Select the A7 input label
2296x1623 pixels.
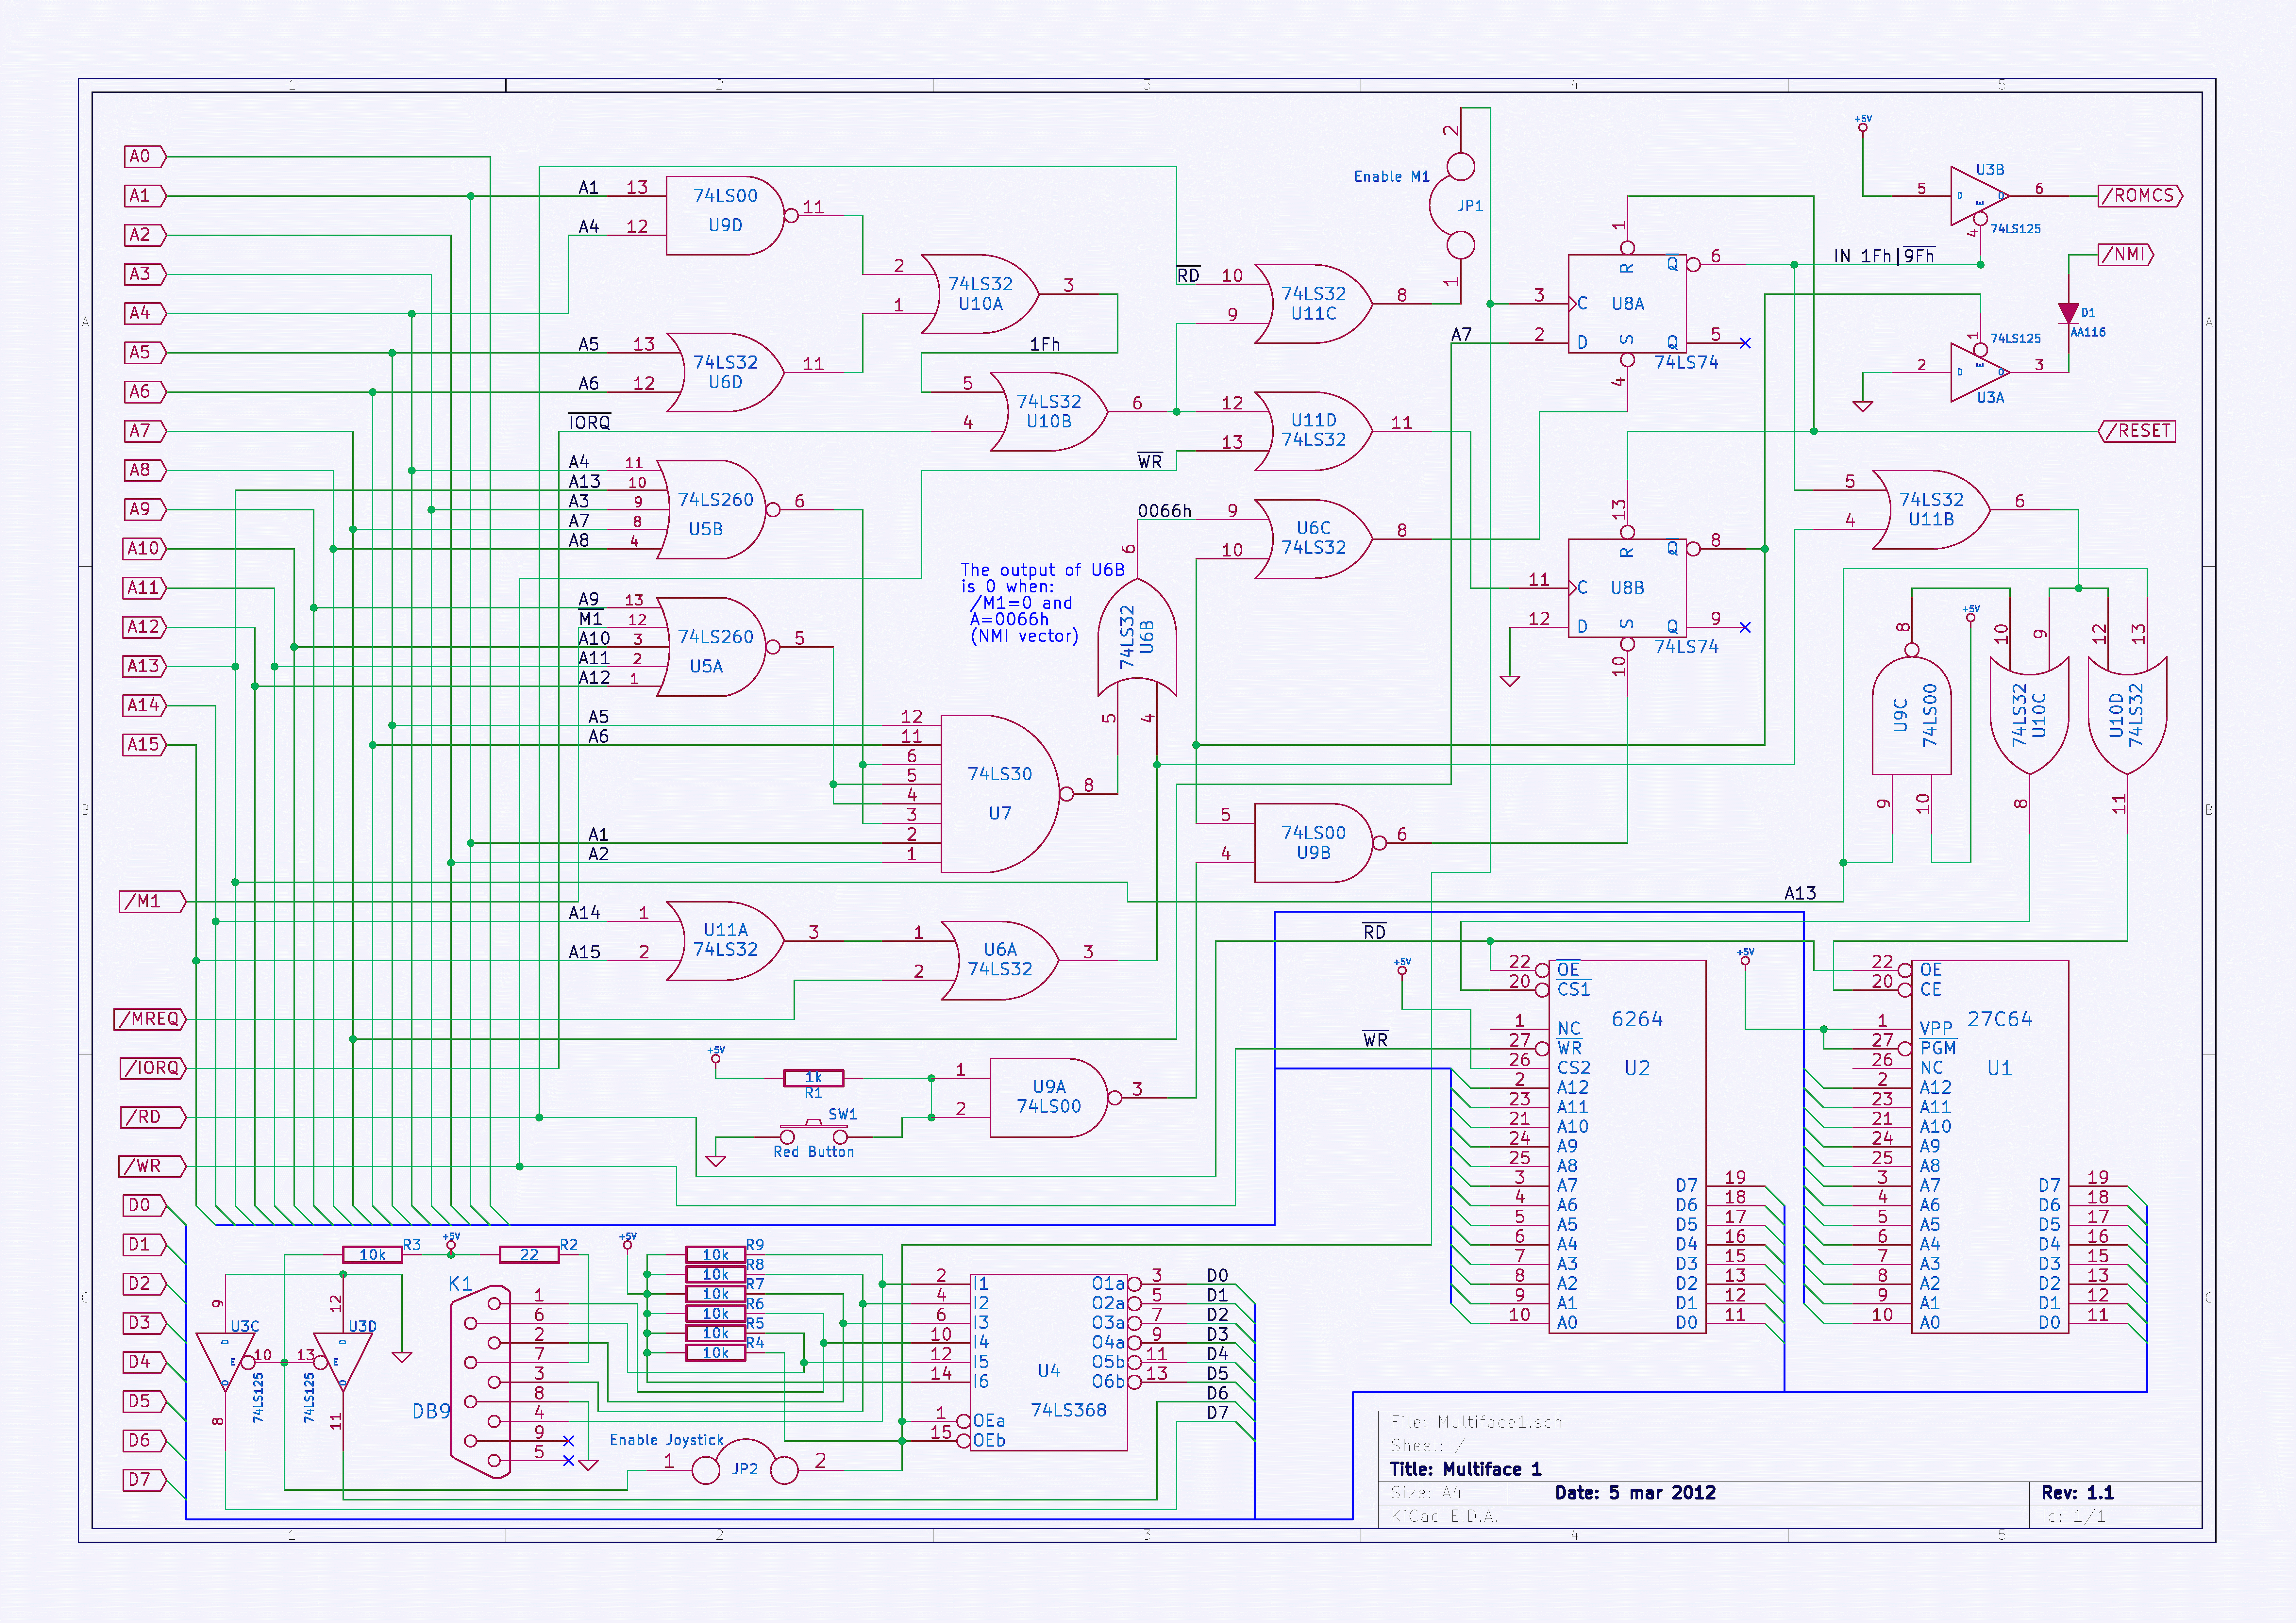tap(145, 431)
